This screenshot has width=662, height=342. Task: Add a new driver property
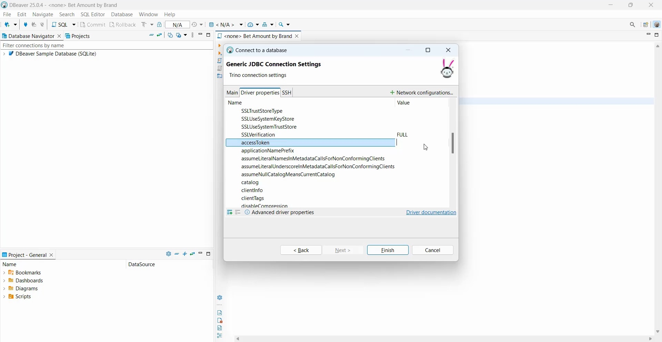(x=230, y=212)
